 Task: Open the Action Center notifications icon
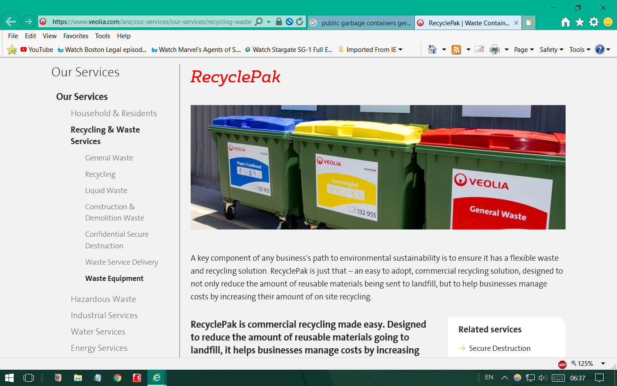(600, 378)
